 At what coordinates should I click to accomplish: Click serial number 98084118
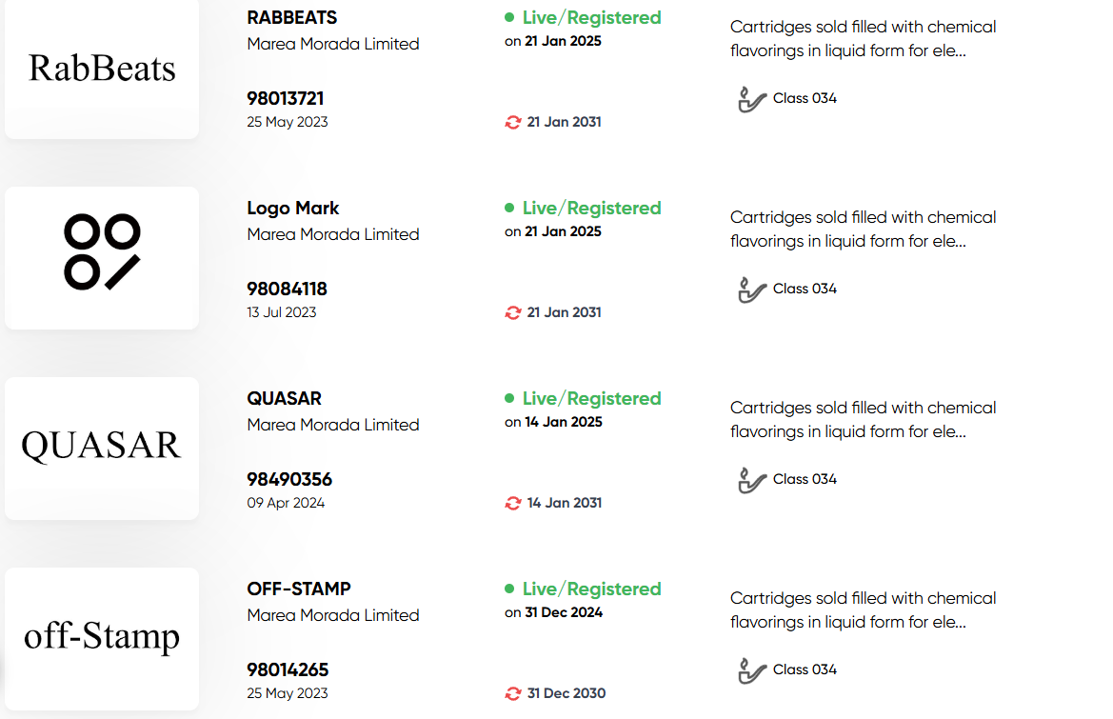coord(287,289)
